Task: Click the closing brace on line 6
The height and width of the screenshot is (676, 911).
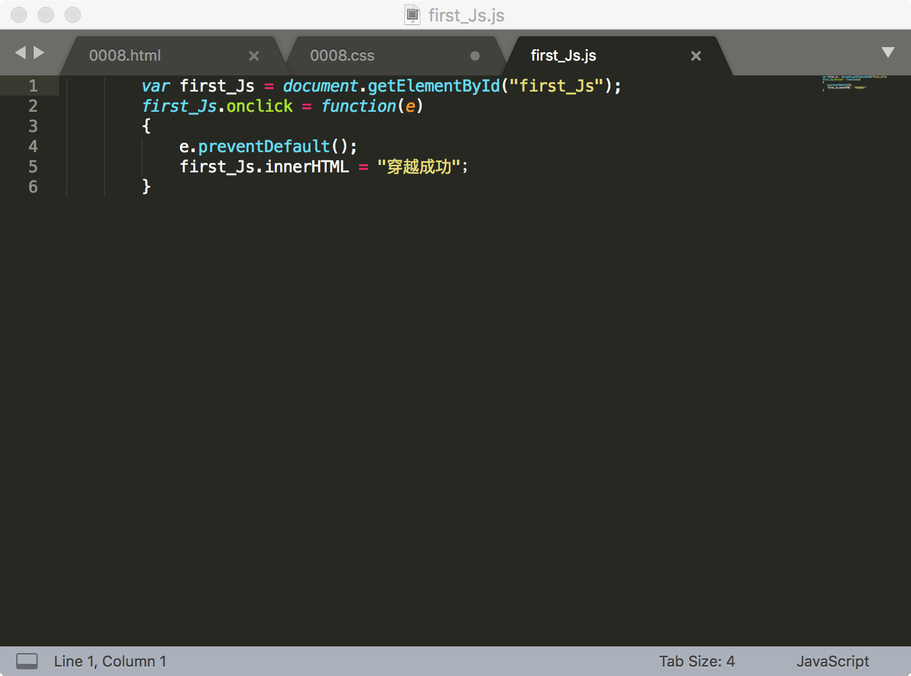Action: [x=146, y=187]
